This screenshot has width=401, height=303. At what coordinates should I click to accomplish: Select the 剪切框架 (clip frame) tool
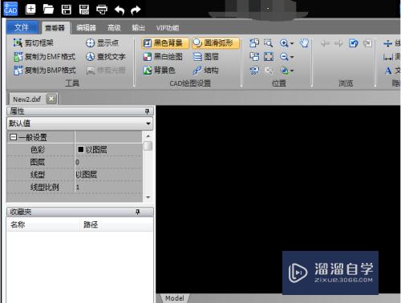pyautogui.click(x=34, y=42)
